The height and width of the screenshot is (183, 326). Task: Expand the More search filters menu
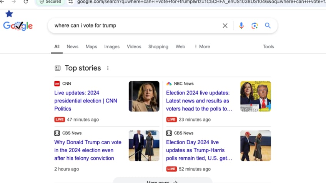(202, 47)
